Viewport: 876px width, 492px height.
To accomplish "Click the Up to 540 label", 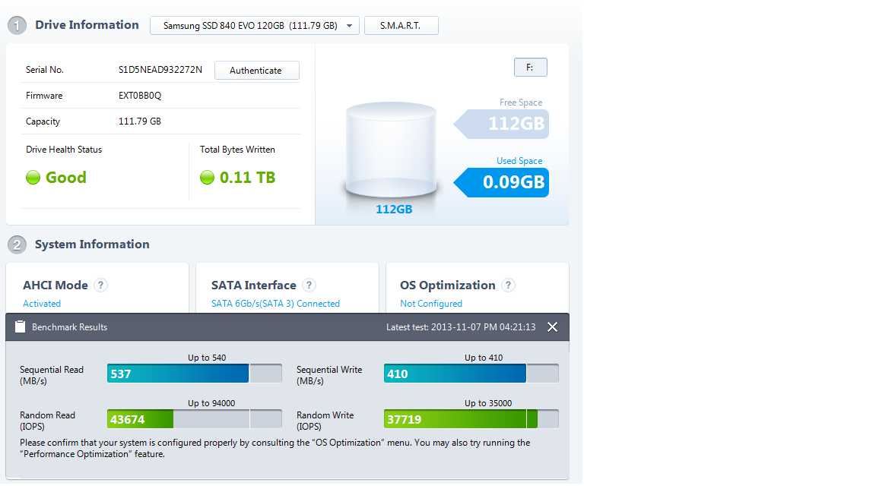I will pos(207,358).
